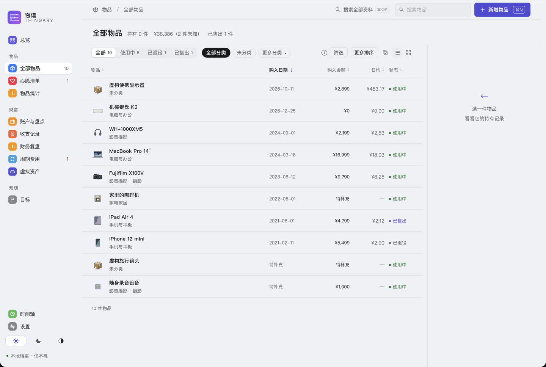Switch to the 使用中 8 tab
Viewport: 546px width, 367px height.
click(x=130, y=53)
